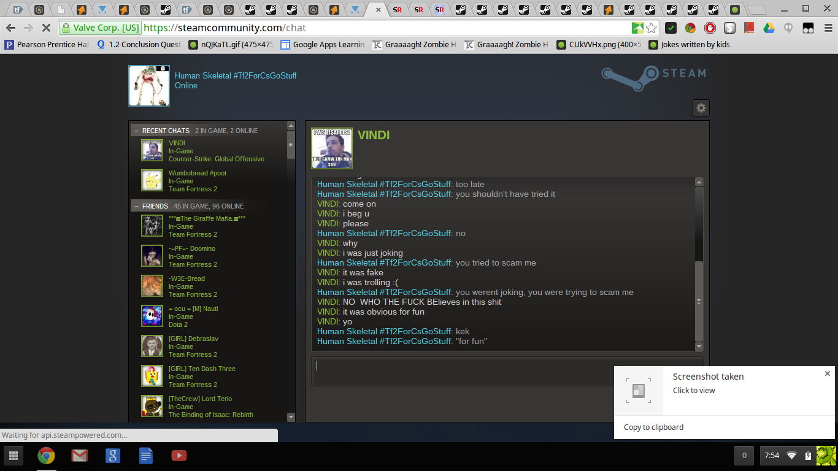The width and height of the screenshot is (838, 471).
Task: Dismiss the Screenshot taken notification
Action: pos(827,373)
